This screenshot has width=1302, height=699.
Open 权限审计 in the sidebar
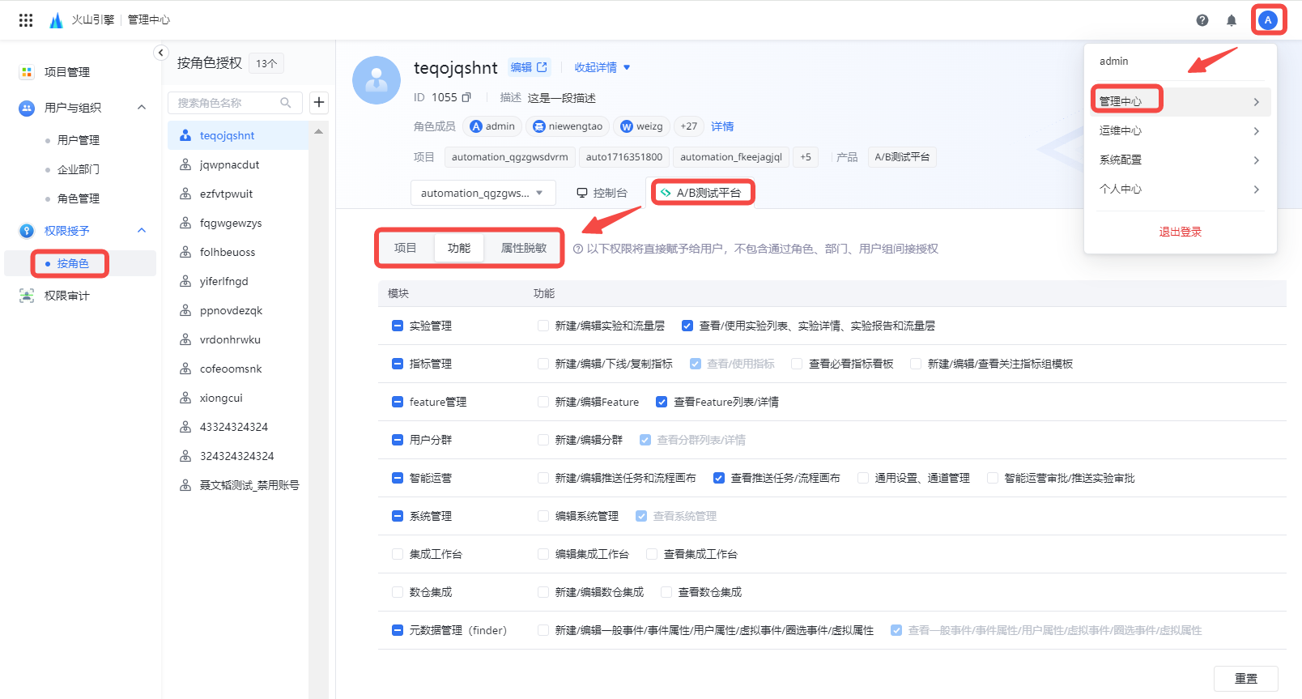[x=67, y=296]
